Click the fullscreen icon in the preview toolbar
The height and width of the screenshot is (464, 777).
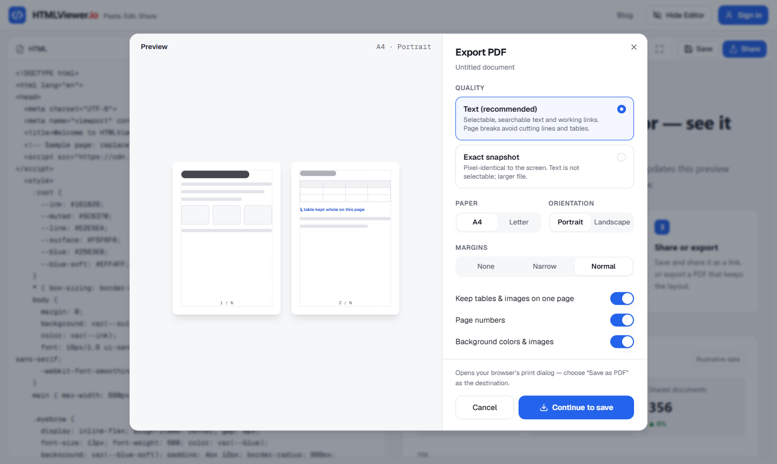pos(659,49)
